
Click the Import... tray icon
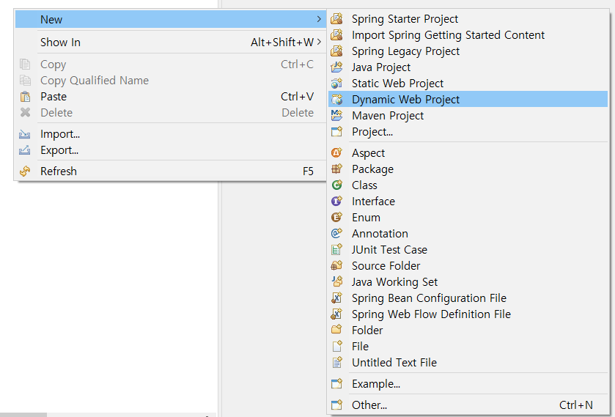(x=25, y=134)
